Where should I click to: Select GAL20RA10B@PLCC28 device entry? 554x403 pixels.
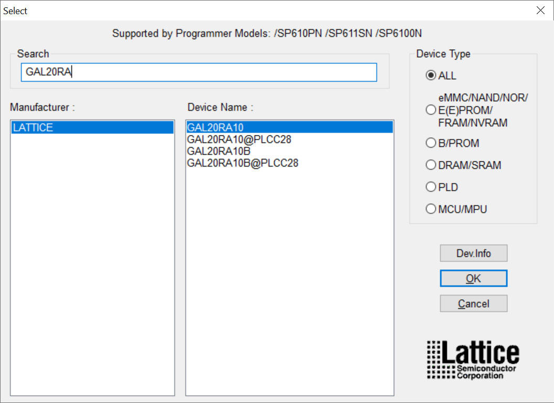point(289,163)
